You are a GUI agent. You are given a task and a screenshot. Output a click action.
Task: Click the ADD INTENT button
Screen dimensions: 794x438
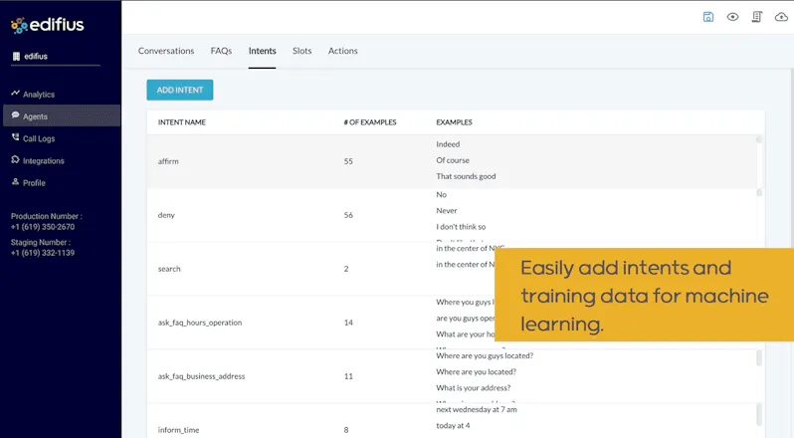[x=180, y=90]
